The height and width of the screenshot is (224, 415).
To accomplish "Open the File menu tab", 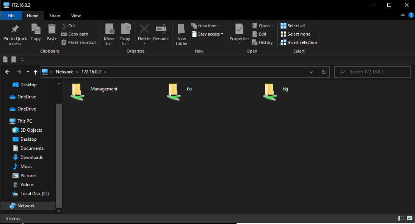I will pos(11,16).
